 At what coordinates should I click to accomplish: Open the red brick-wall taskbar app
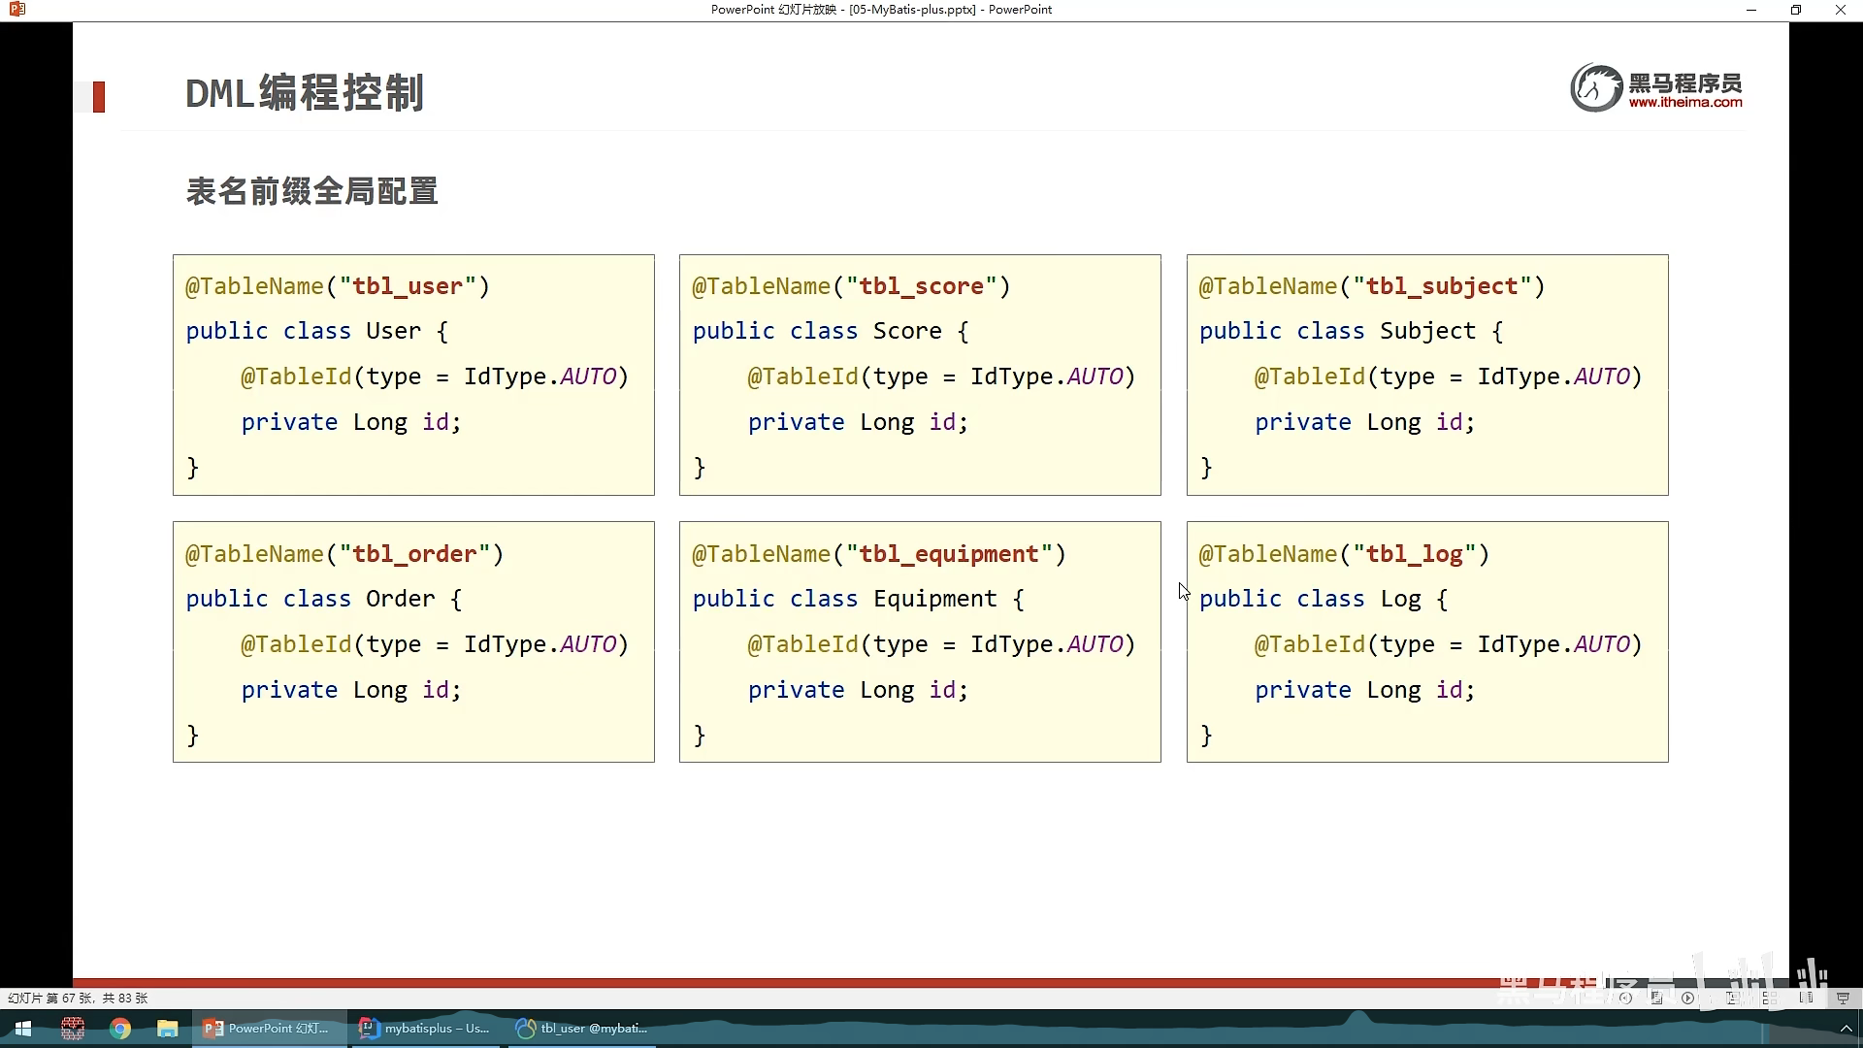click(73, 1029)
